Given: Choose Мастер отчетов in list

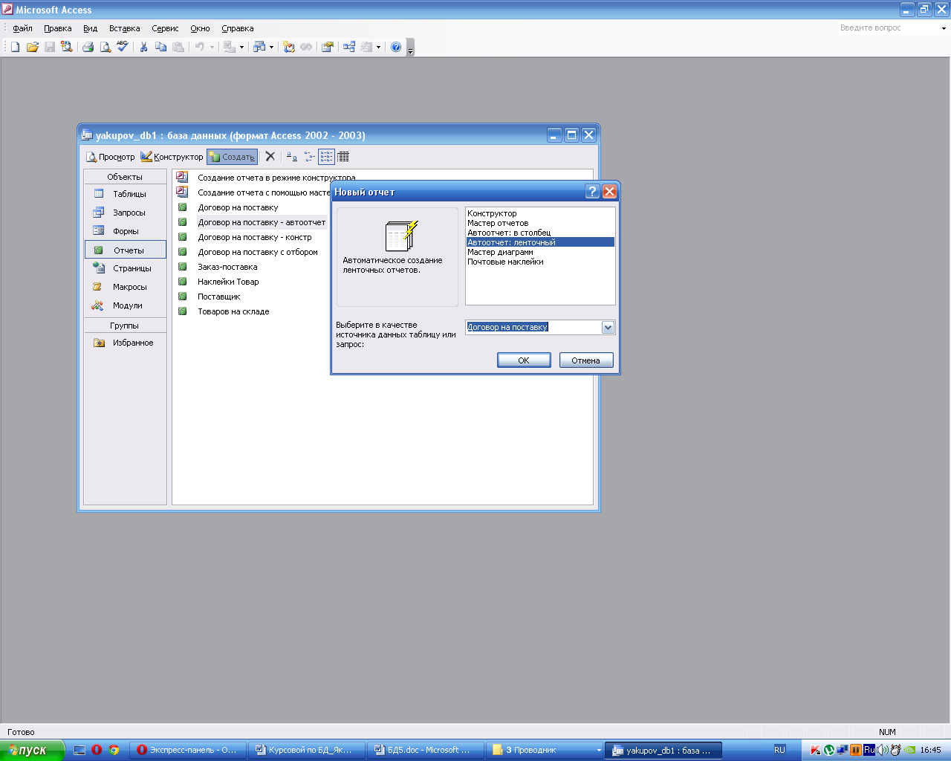Looking at the screenshot, I should (540, 223).
